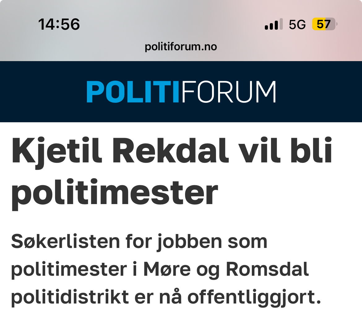
Task: Click "Søkerlisten" in the article intro
Action: tap(65, 241)
